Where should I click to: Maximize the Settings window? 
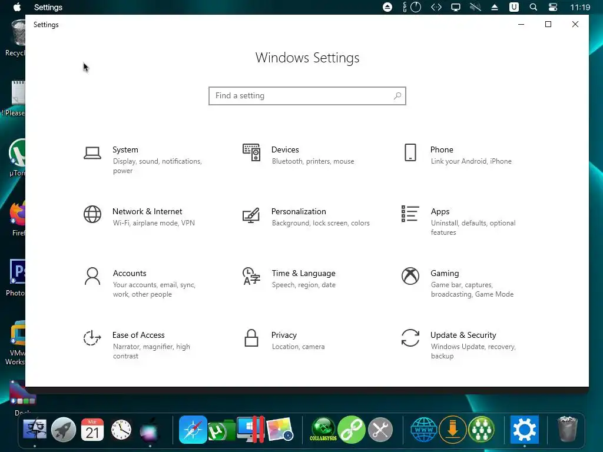[x=548, y=24]
